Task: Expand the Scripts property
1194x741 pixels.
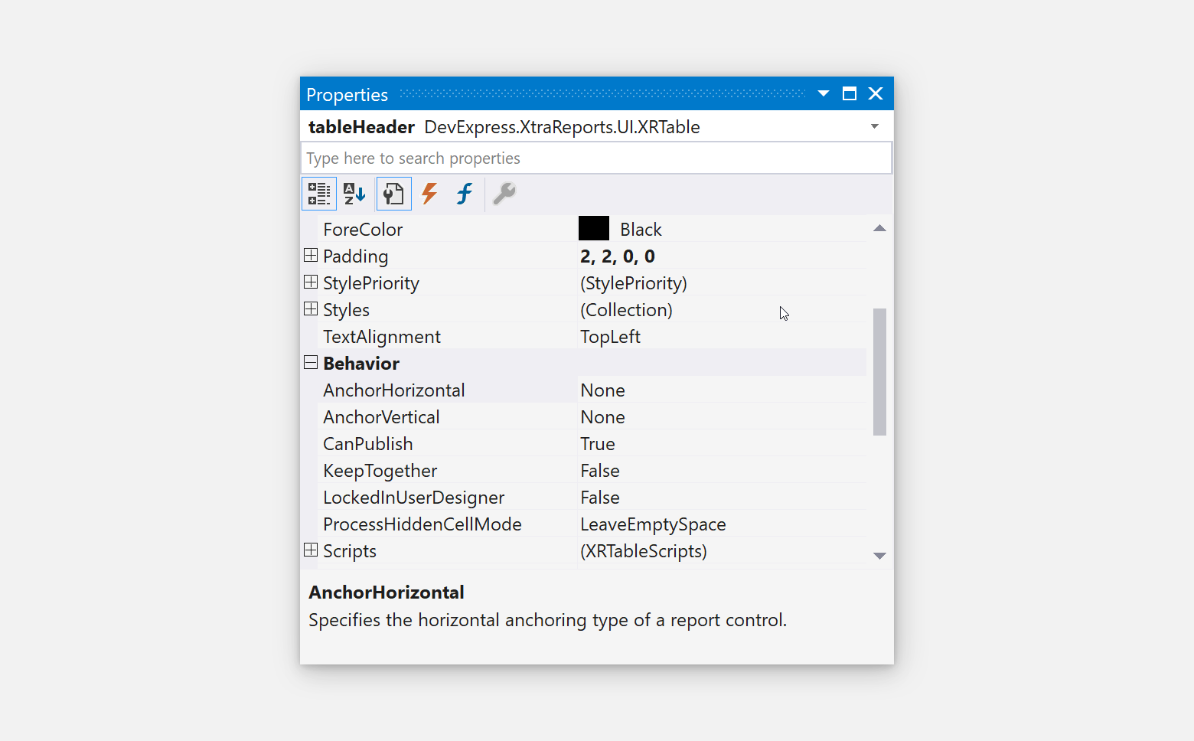Action: pyautogui.click(x=311, y=550)
